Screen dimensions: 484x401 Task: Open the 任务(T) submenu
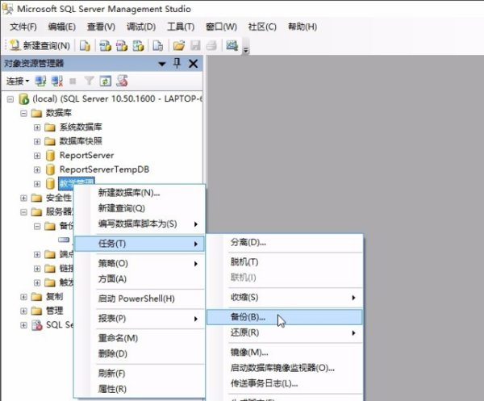tap(140, 244)
